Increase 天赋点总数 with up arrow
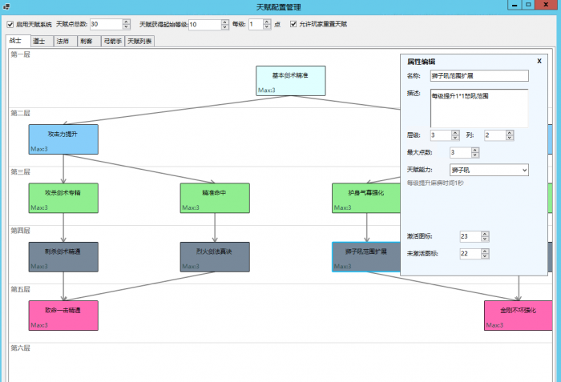This screenshot has width=561, height=382. (x=126, y=22)
